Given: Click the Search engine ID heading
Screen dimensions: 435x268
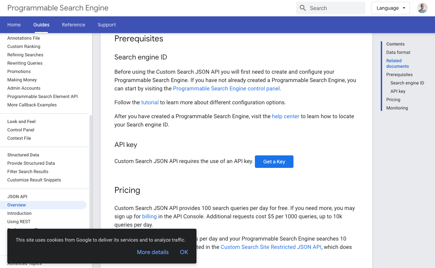Looking at the screenshot, I should [141, 57].
